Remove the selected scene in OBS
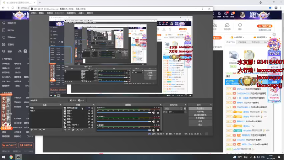284x160 pixels. pos(35,130)
